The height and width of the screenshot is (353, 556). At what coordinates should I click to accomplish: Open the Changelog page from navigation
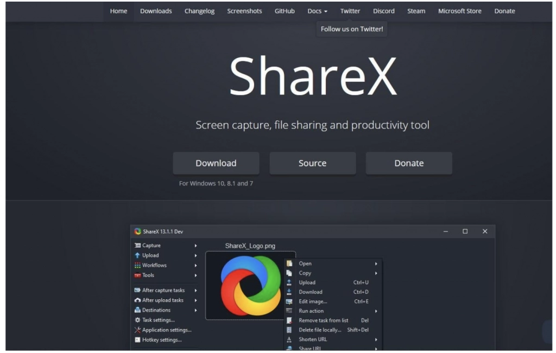tap(199, 11)
